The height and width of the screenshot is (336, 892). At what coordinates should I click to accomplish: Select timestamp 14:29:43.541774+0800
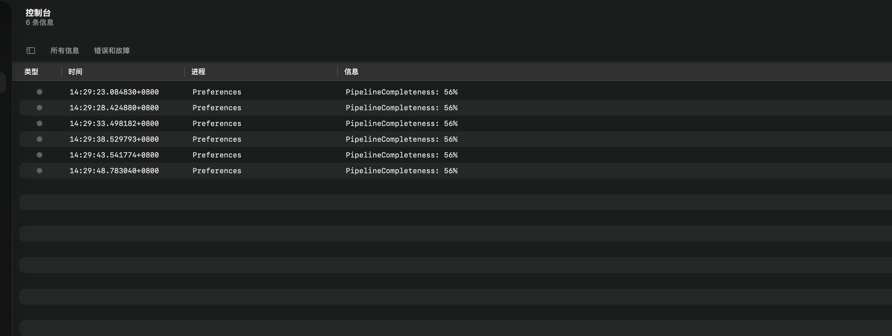pyautogui.click(x=114, y=155)
